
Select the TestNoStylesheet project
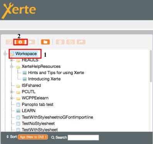[x=38, y=124]
